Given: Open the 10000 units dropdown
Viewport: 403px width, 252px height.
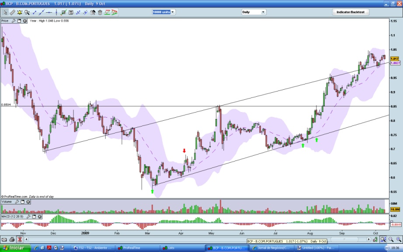Looking at the screenshot, I should pyautogui.click(x=163, y=12).
